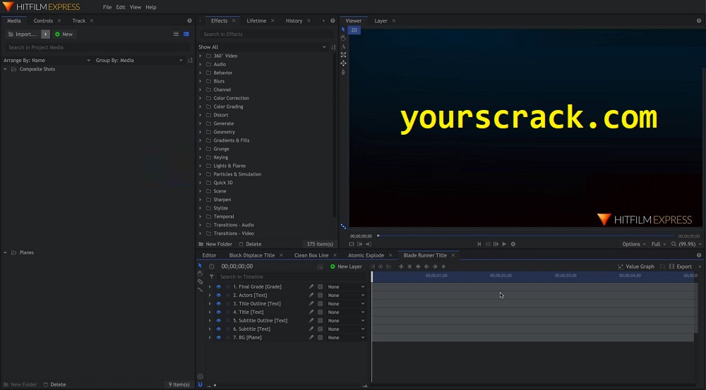
Task: Select the mask rectangle tool in Viewer
Action: pos(343,55)
